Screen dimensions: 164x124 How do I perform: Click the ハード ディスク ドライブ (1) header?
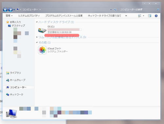pyautogui.click(x=56, y=22)
